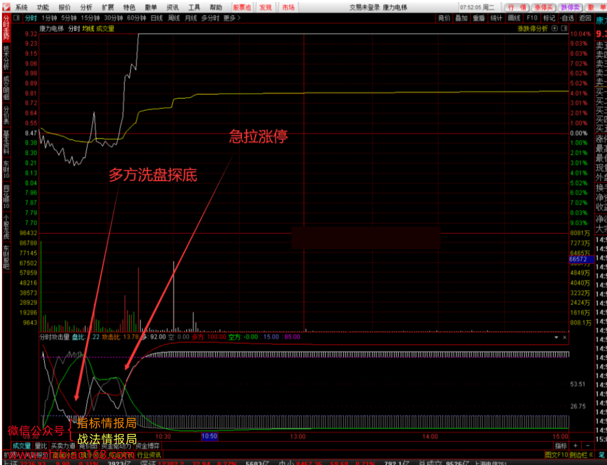Open the 扩展 menu

coord(108,7)
